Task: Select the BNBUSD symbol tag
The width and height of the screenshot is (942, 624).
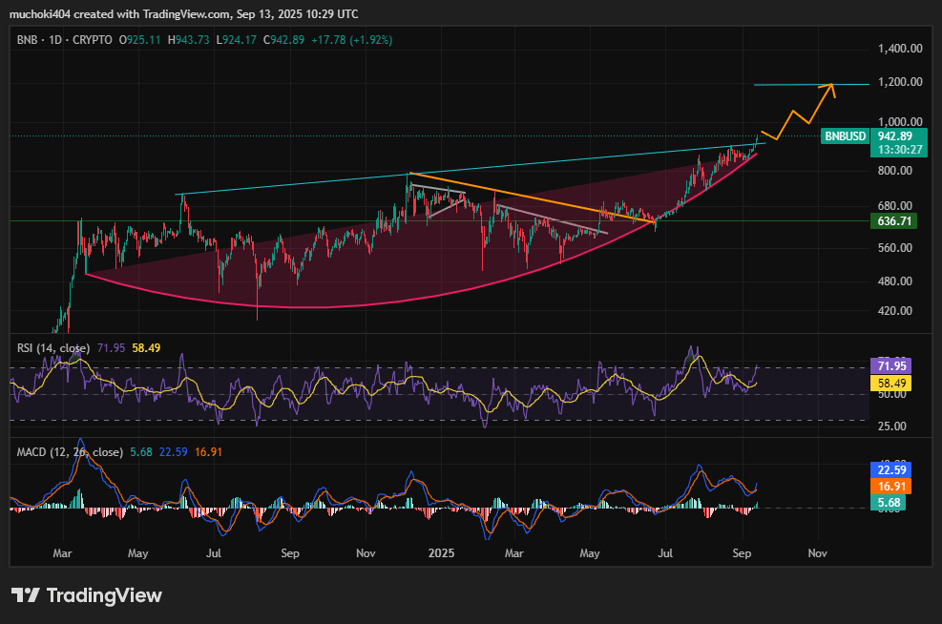Action: click(x=846, y=136)
